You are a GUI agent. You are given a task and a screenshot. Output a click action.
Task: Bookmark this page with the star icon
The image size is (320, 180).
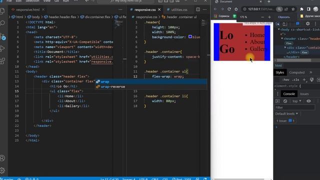[293, 9]
